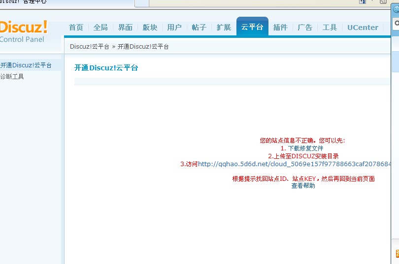The height and width of the screenshot is (264, 399).
Task: Click the Discuz! Control Panel logo
Action: click(24, 31)
